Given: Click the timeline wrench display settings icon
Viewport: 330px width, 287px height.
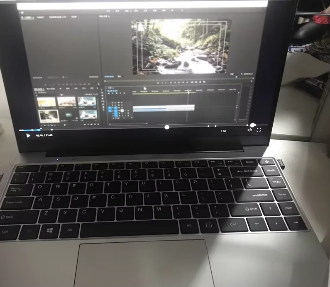Looking at the screenshot, I should pos(125,93).
